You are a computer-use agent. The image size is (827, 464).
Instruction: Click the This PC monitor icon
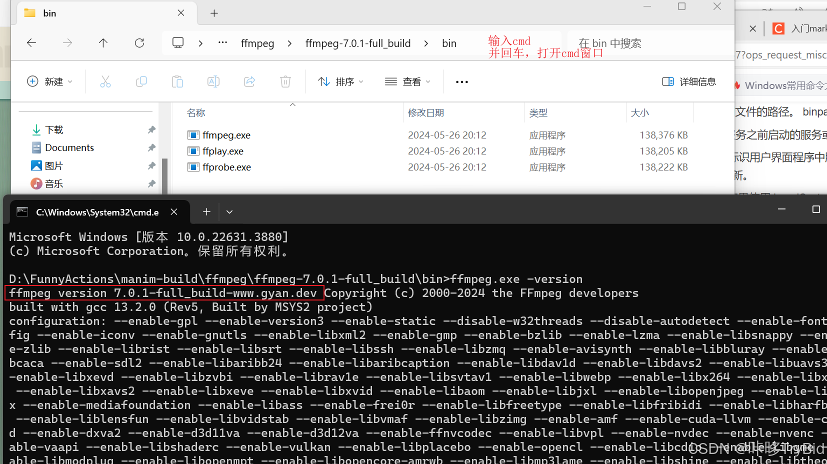(178, 43)
